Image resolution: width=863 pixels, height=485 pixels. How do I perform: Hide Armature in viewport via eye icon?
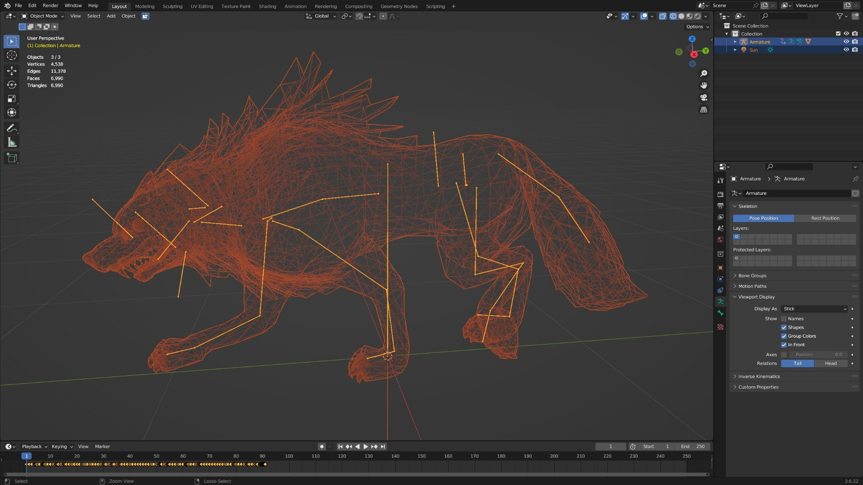pyautogui.click(x=846, y=42)
